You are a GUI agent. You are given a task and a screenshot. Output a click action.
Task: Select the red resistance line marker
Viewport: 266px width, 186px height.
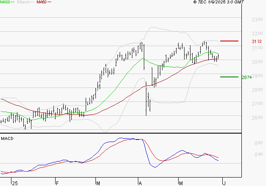[x=230, y=41]
